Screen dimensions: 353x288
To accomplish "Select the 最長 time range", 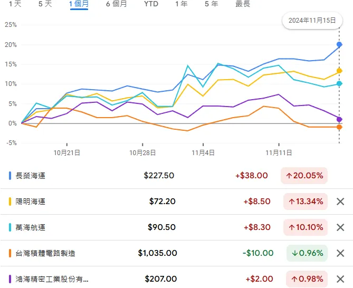I will 243,4.
